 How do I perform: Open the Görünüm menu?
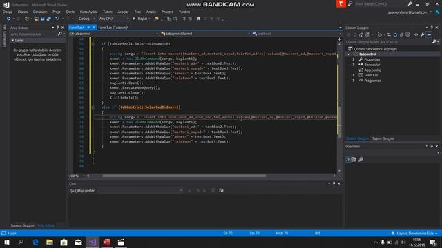(x=40, y=12)
